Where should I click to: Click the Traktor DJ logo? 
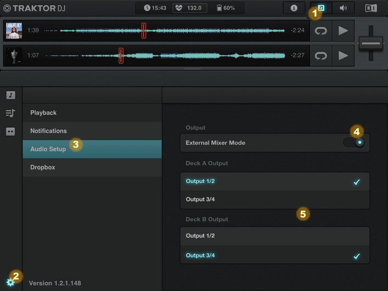click(35, 8)
